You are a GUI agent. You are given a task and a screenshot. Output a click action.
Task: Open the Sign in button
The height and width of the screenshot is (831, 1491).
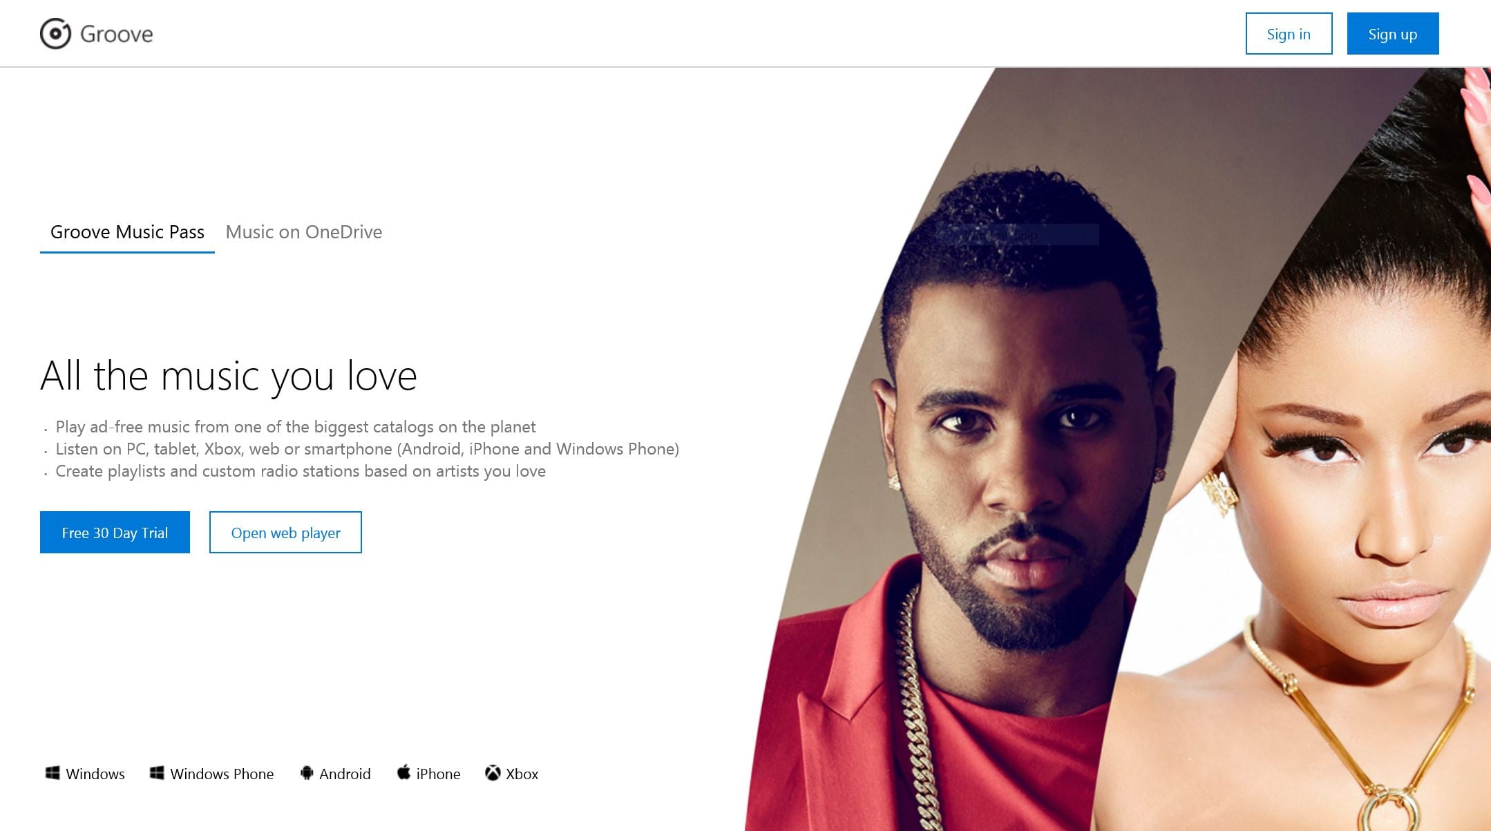click(1289, 33)
